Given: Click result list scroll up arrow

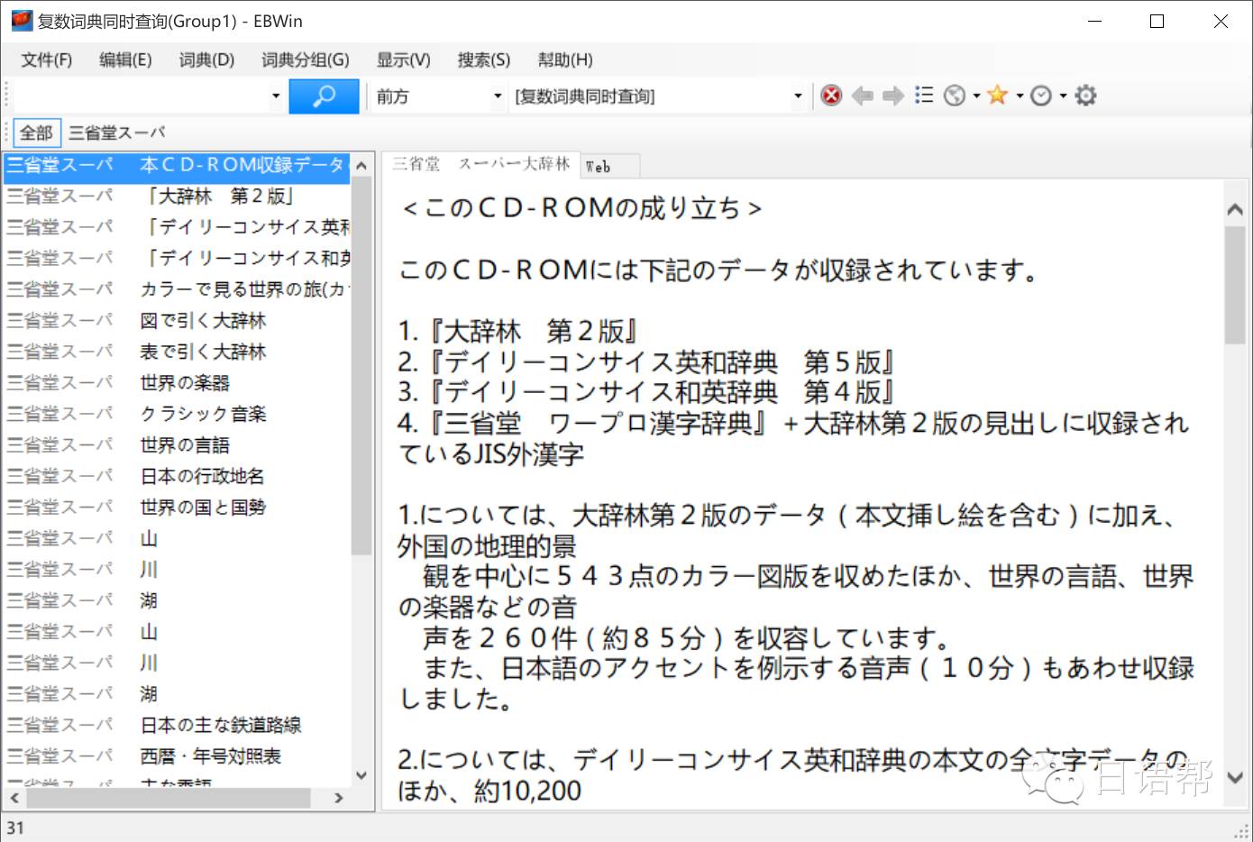Looking at the screenshot, I should pos(361,166).
